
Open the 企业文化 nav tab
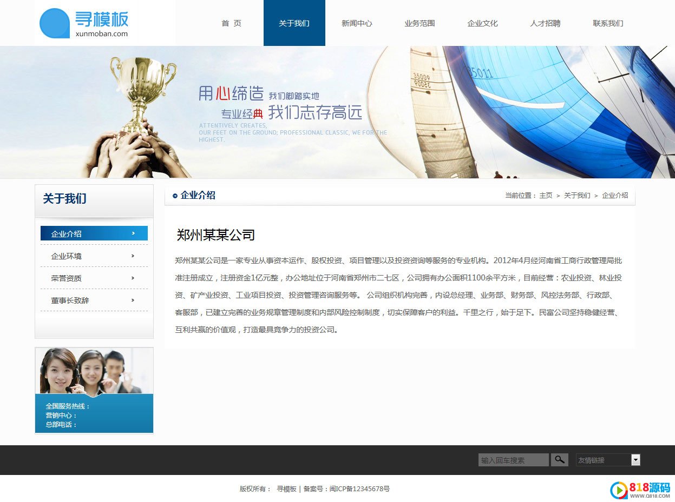483,23
